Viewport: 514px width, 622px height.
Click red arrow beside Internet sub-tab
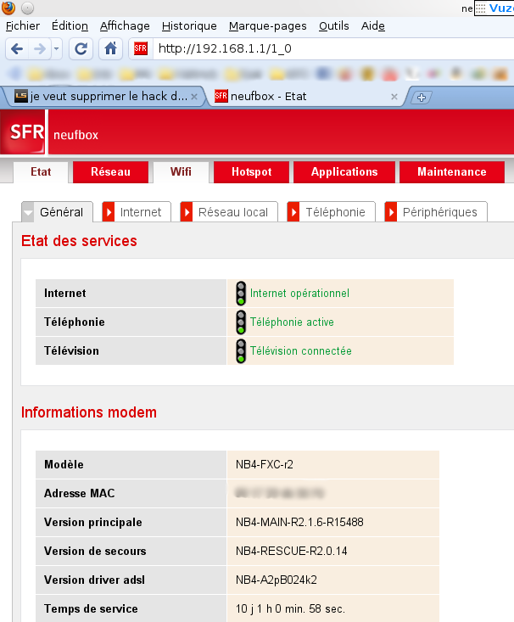pos(109,212)
